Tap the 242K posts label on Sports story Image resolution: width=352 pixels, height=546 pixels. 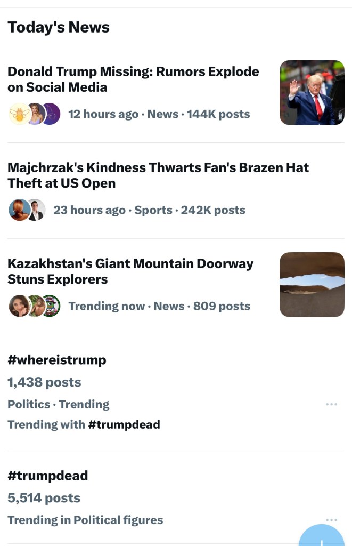point(213,210)
